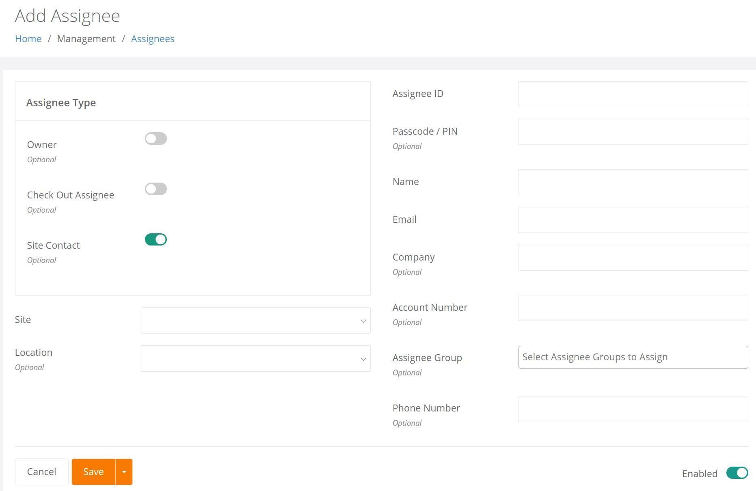Go to the Home breadcrumb link
Viewport: 756px width, 491px height.
28,39
